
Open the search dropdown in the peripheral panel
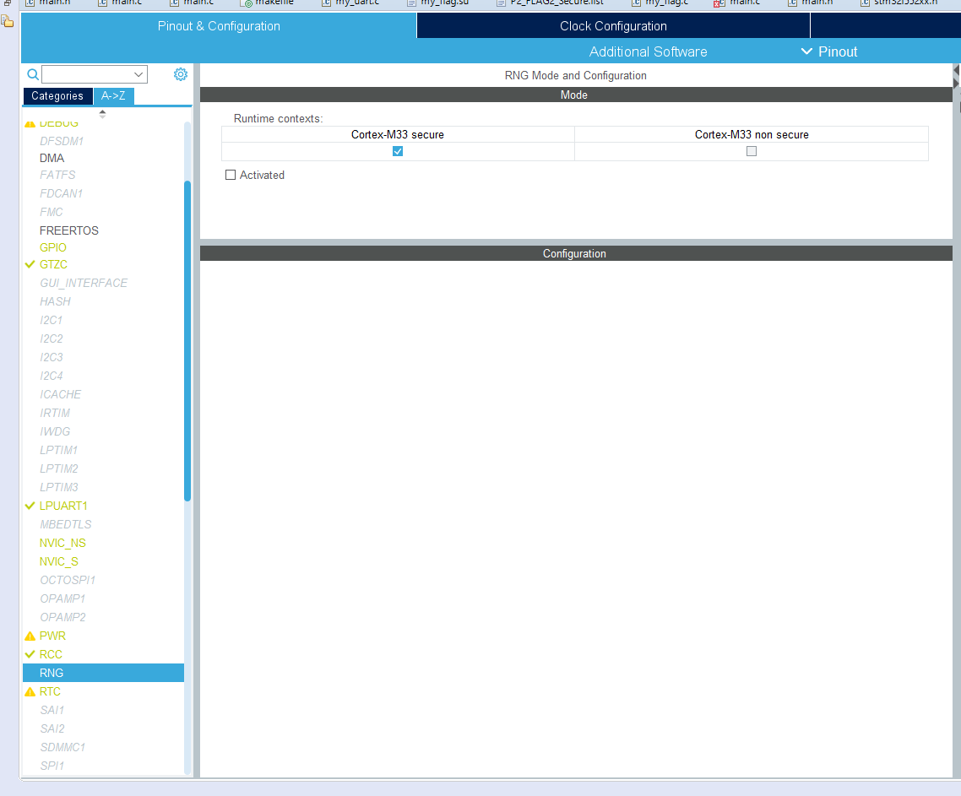(x=139, y=74)
